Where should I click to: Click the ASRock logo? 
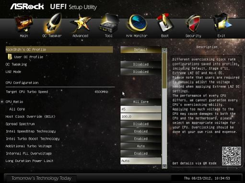pos(27,7)
